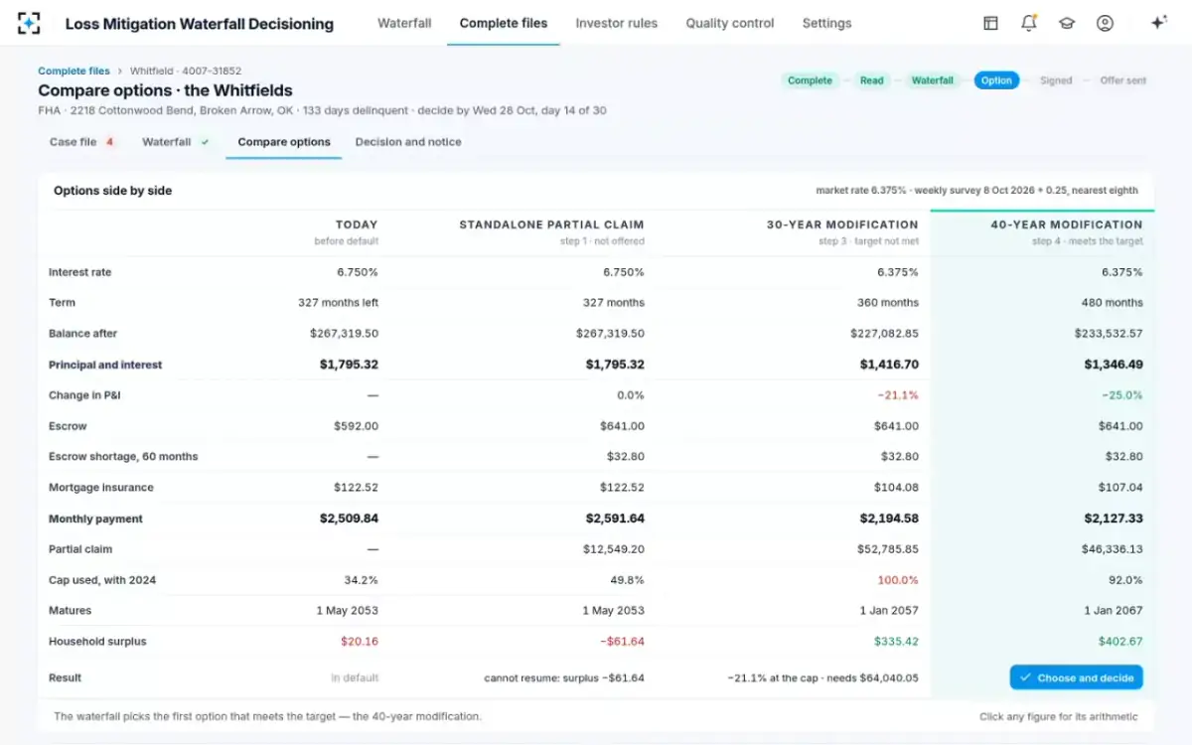This screenshot has width=1192, height=745.
Task: Click the $52,785.85 partial claim figure
Action: (888, 549)
